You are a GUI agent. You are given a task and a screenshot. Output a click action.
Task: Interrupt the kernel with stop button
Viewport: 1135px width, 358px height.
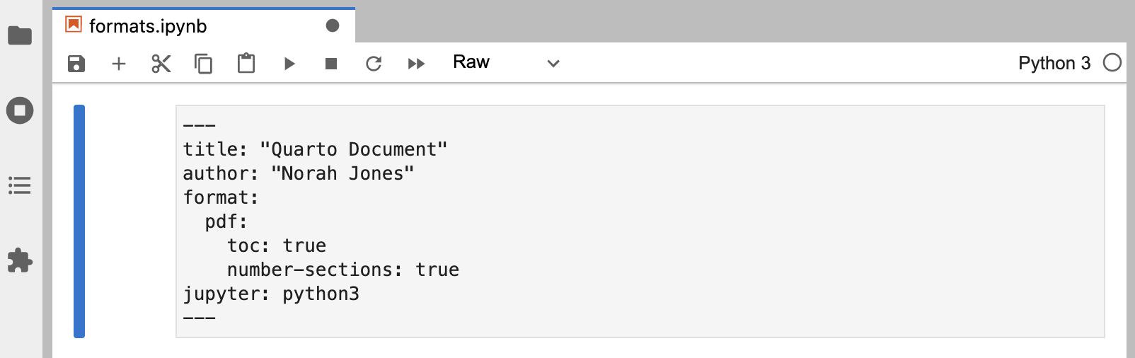331,64
